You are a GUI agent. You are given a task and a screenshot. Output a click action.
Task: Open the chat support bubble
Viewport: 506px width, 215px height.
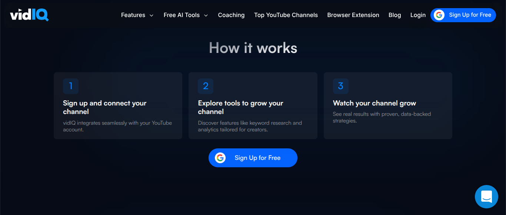coord(486,196)
